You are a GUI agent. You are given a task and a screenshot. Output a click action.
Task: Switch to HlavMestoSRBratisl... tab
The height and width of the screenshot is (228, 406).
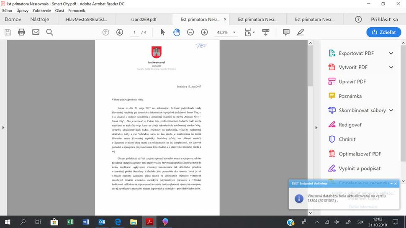pos(87,19)
